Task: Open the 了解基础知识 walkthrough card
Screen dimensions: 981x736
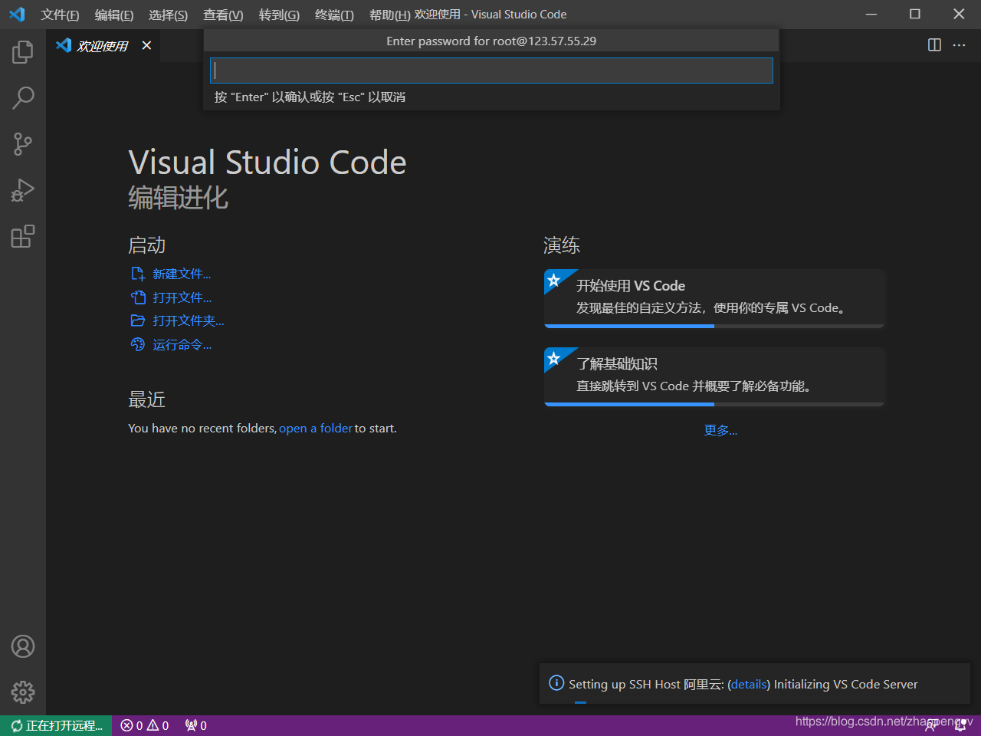Action: pos(714,376)
